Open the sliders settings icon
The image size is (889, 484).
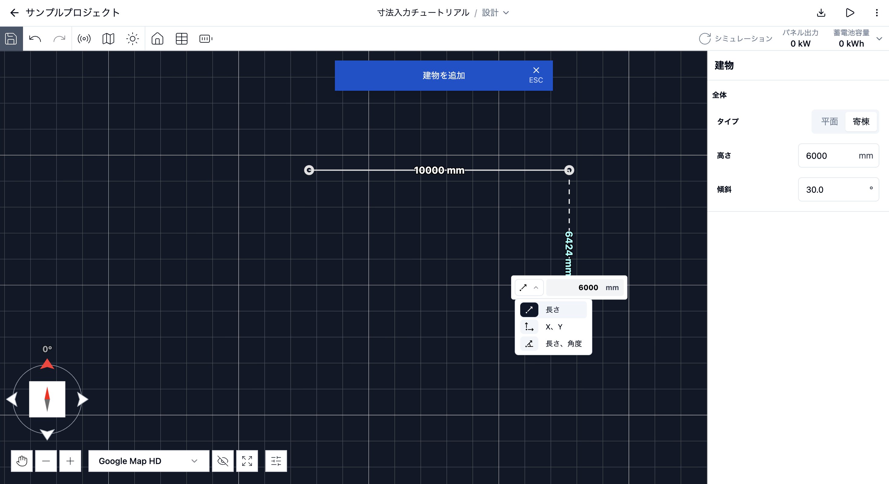click(x=276, y=461)
